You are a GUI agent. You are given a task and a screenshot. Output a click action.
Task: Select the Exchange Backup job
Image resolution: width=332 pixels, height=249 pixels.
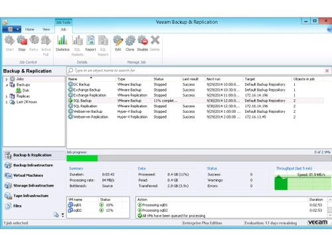[x=195, y=90]
